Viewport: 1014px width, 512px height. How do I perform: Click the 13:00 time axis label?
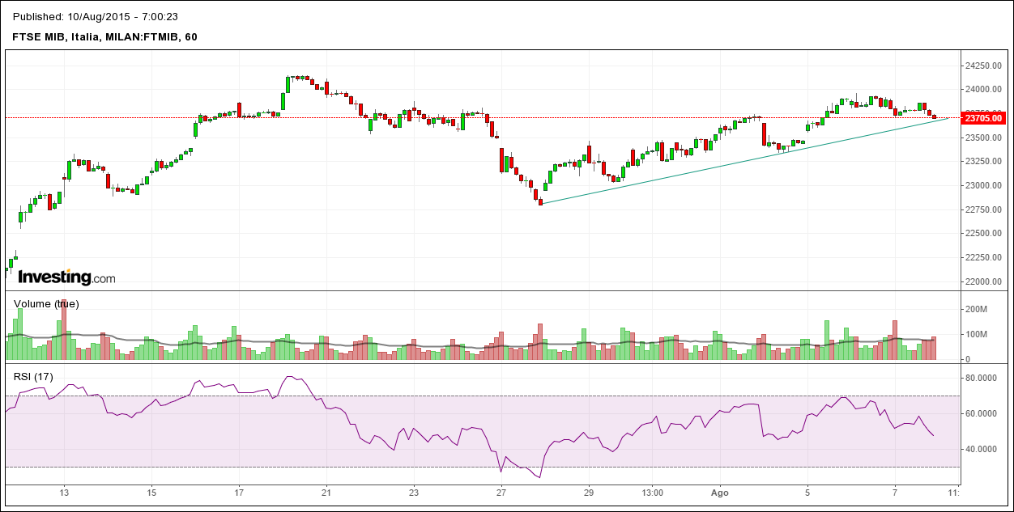coord(652,492)
